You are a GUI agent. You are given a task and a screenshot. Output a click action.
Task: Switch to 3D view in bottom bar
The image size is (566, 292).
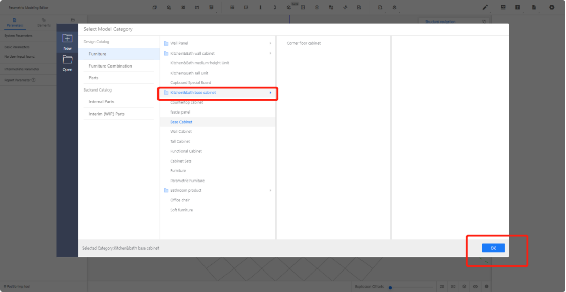(x=453, y=287)
